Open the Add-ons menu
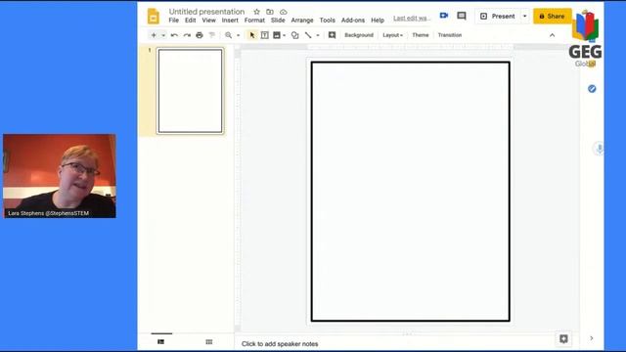 click(353, 20)
